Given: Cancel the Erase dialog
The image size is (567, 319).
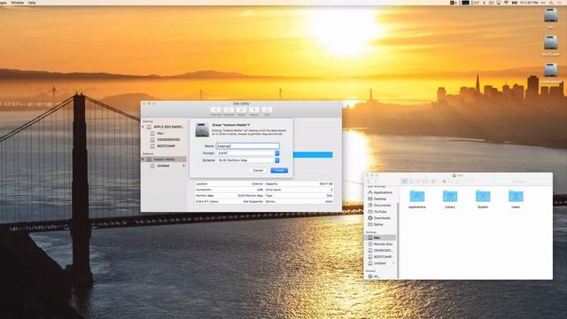Looking at the screenshot, I should click(258, 170).
